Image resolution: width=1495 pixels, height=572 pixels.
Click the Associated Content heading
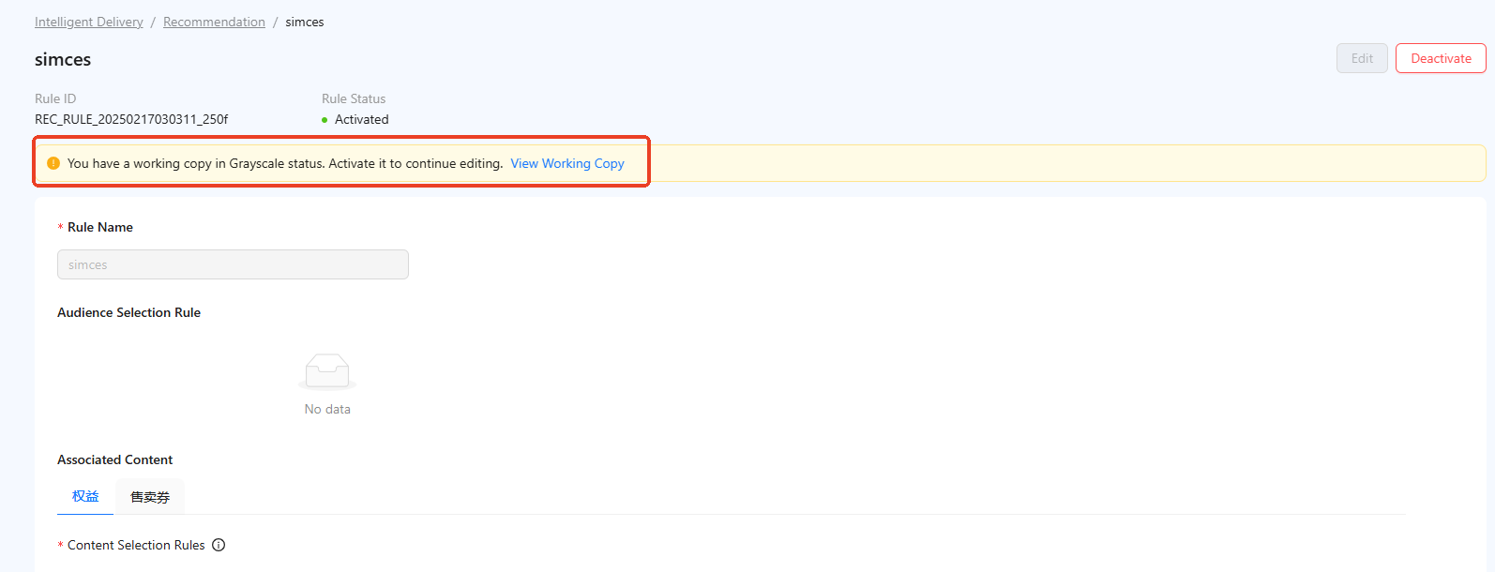(x=114, y=459)
